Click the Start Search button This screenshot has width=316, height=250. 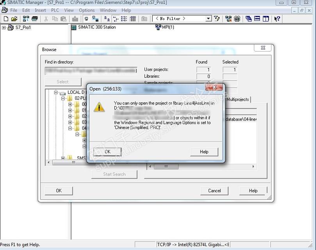click(114, 174)
